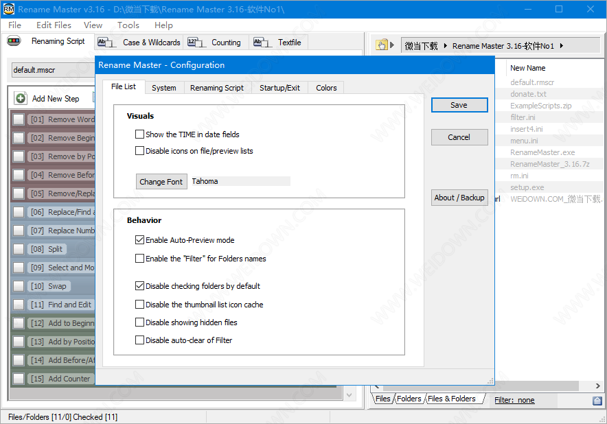Select step [12] Add to Beginning
The height and width of the screenshot is (424, 607).
(x=62, y=323)
